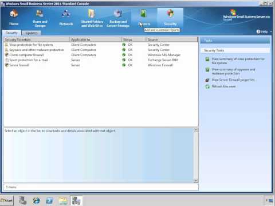
Task: Click green OK status icon for Server firewall
Action: (124, 65)
